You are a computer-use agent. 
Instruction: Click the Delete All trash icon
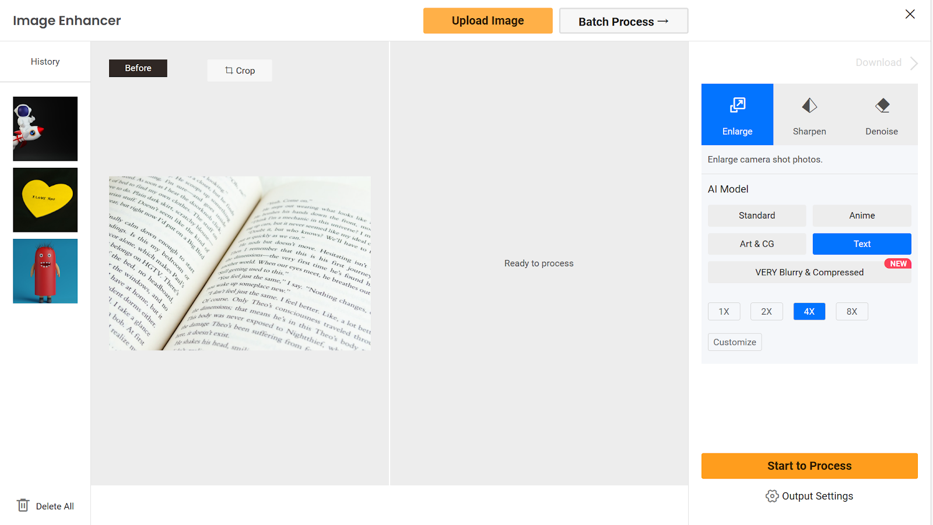[23, 505]
